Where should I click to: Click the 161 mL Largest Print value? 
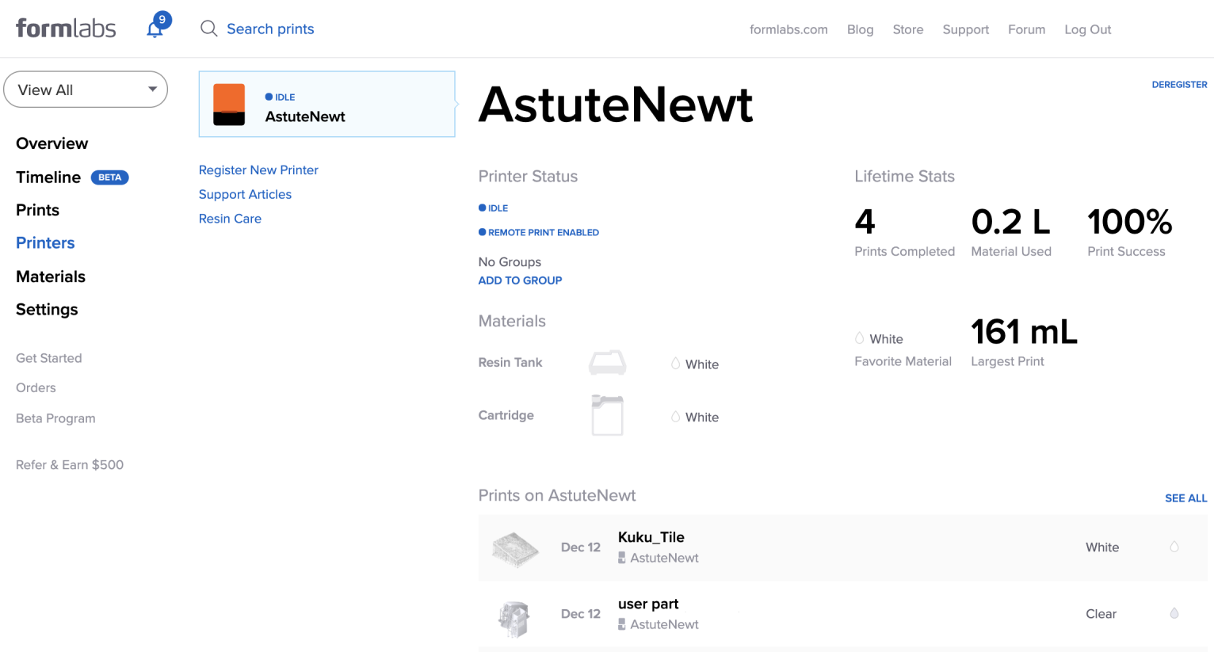click(1024, 332)
